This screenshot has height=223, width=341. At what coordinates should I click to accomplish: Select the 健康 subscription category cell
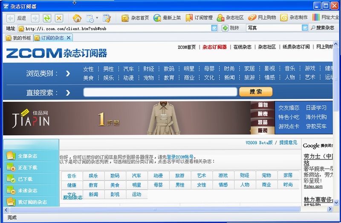(x=72, y=185)
